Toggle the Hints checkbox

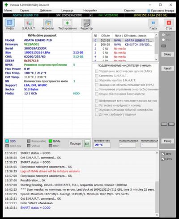tap(163, 159)
